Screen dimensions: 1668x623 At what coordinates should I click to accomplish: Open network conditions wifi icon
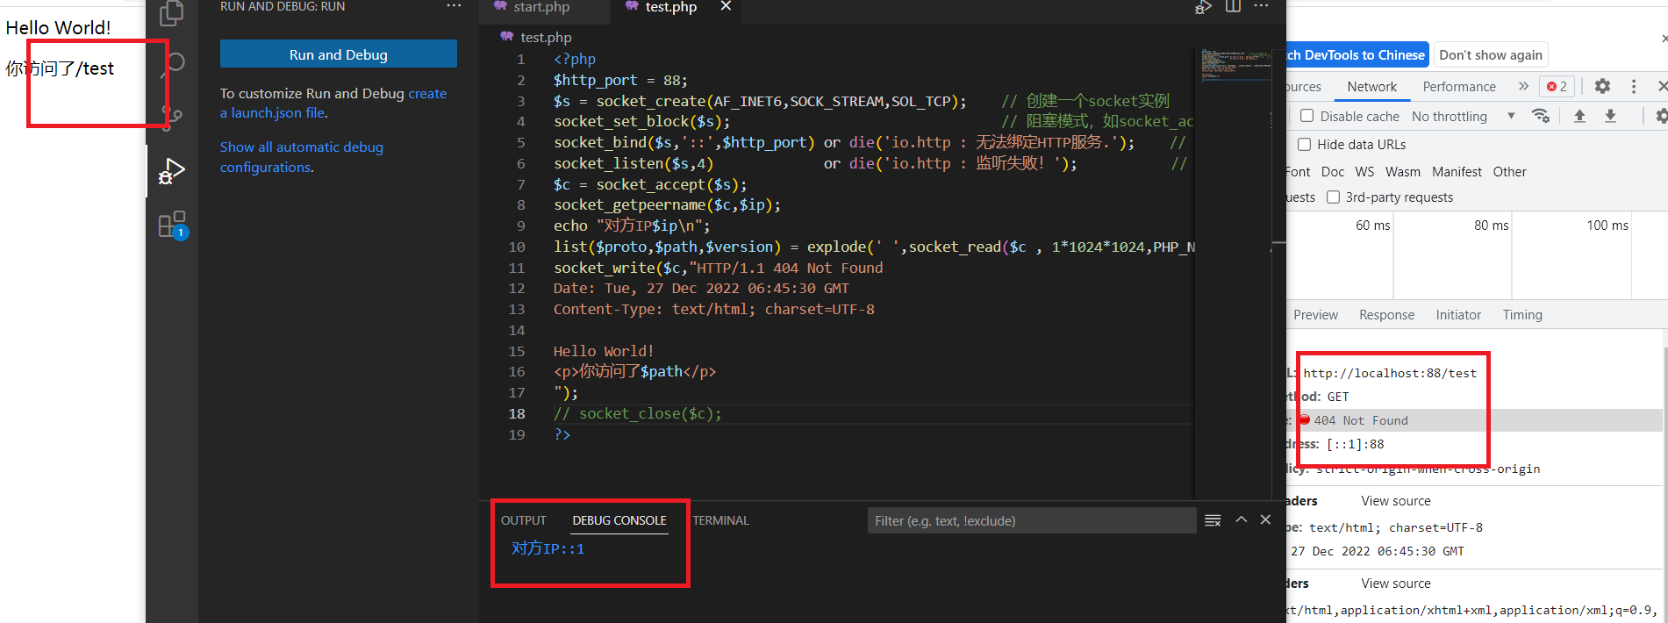pos(1541,116)
